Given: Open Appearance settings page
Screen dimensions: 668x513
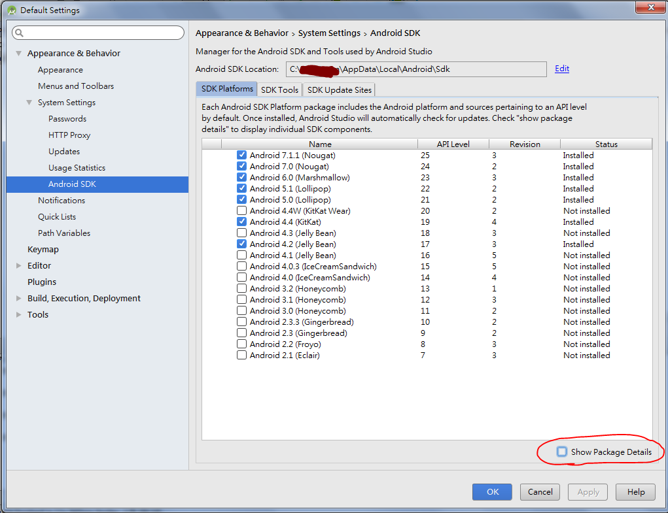Looking at the screenshot, I should coord(60,70).
